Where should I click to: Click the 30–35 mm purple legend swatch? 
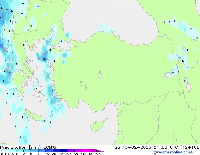coord(71,151)
